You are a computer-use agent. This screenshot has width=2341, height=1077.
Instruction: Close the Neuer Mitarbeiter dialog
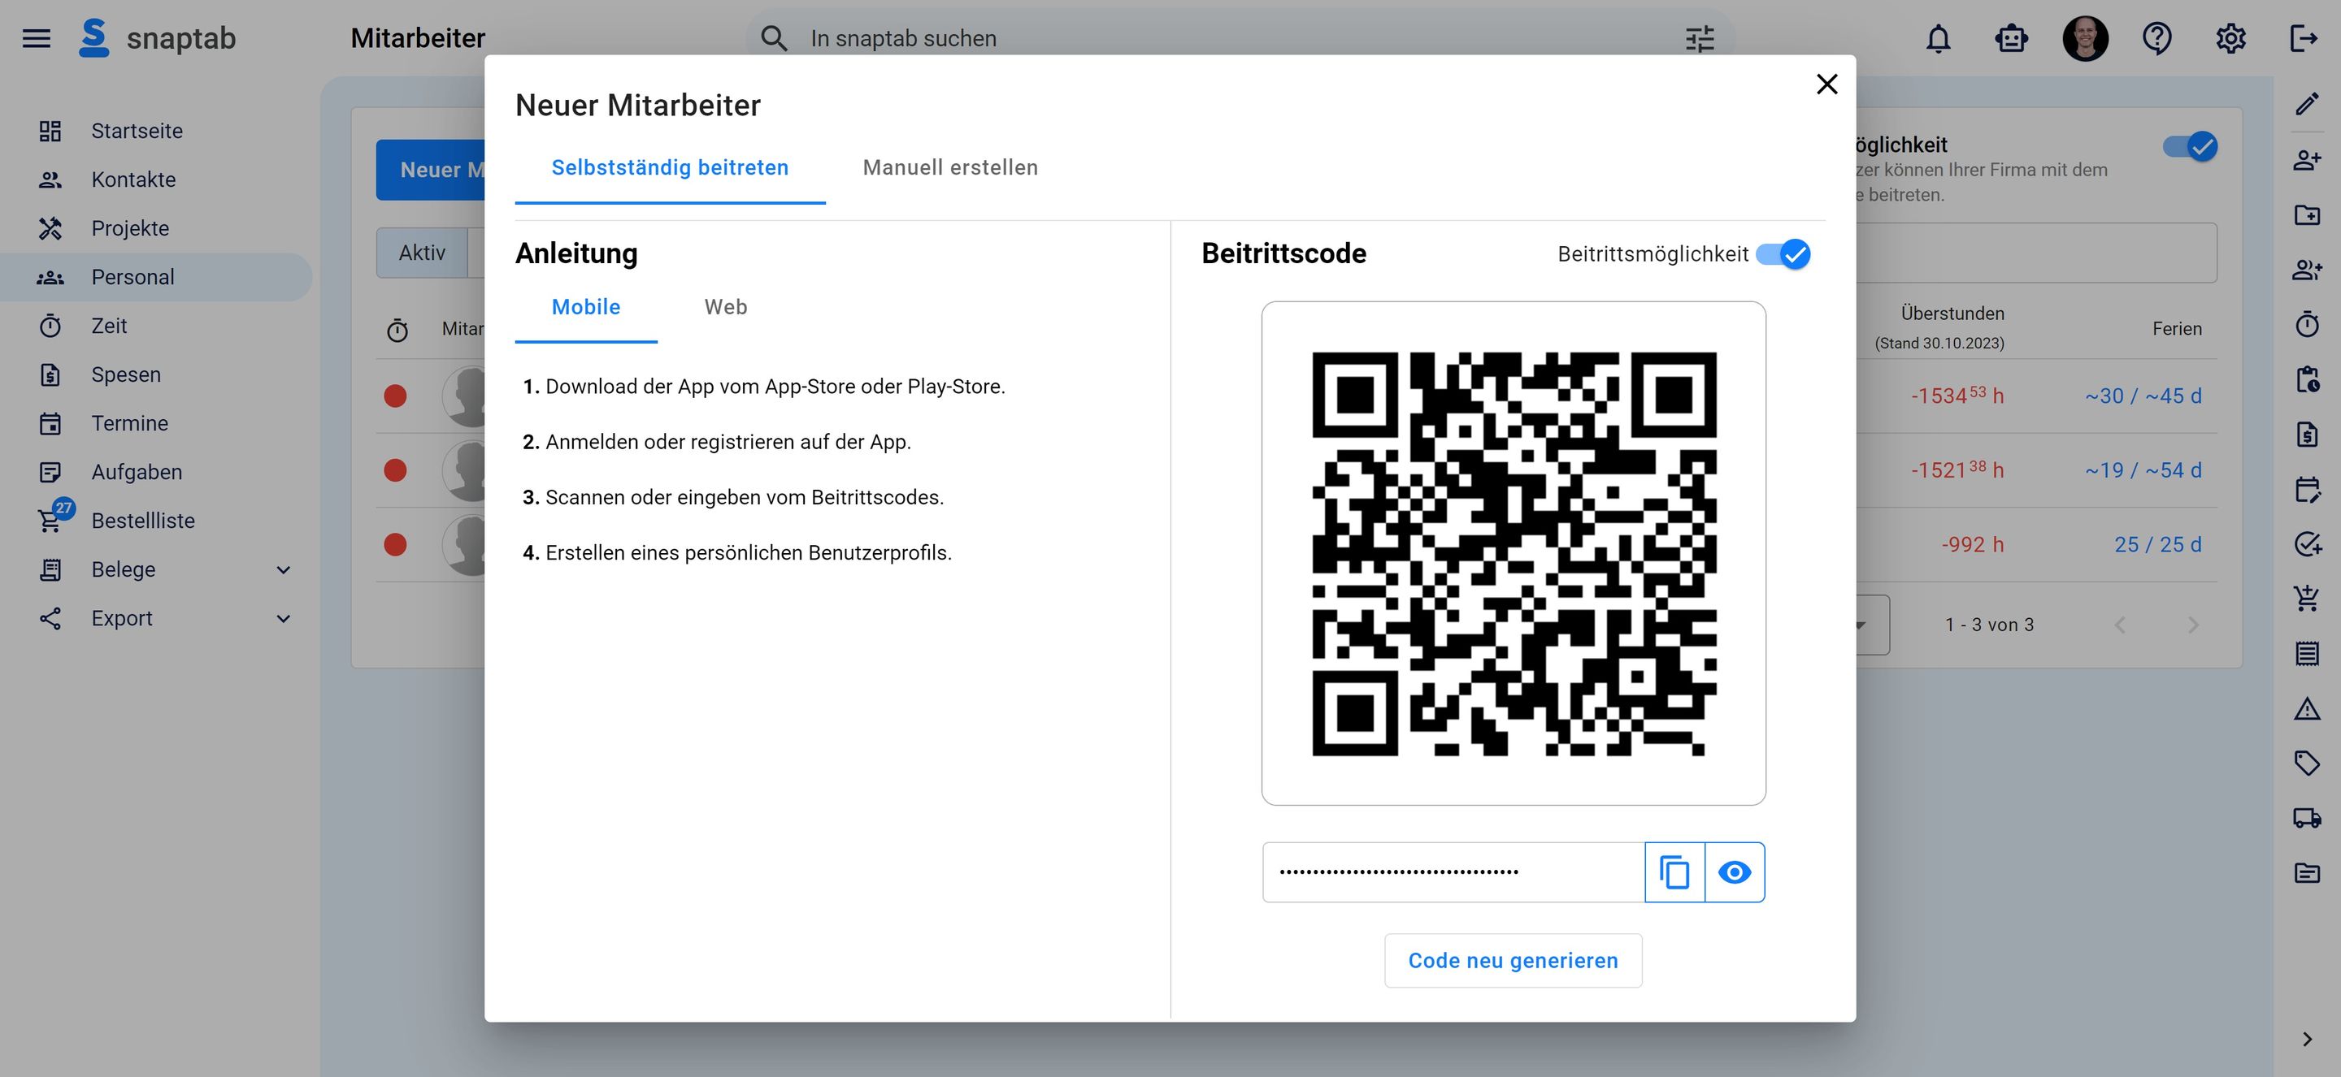tap(1826, 84)
